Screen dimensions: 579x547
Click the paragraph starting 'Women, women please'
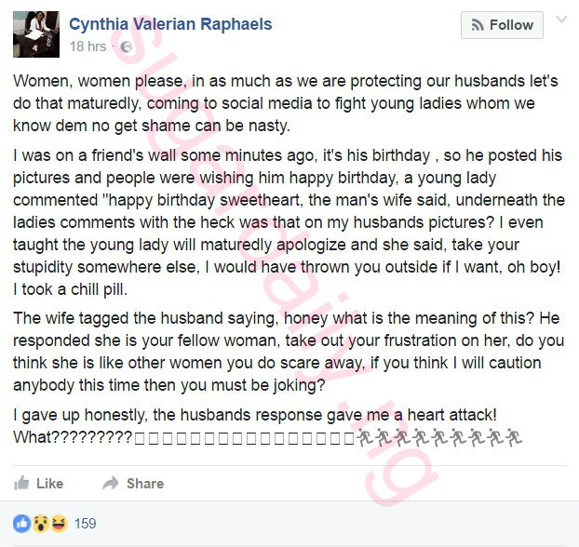pos(286,103)
